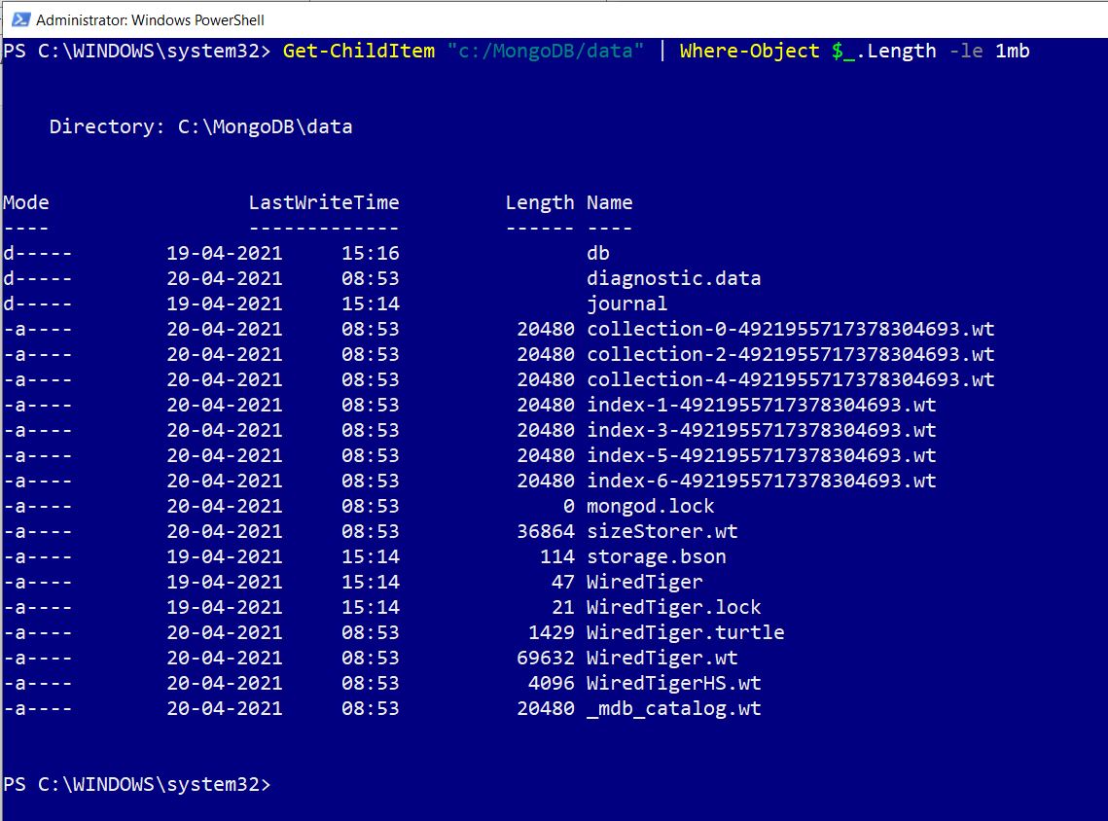Viewport: 1108px width, 821px height.
Task: Click the Administrator: Windows PowerShell window title
Action: coord(150,19)
